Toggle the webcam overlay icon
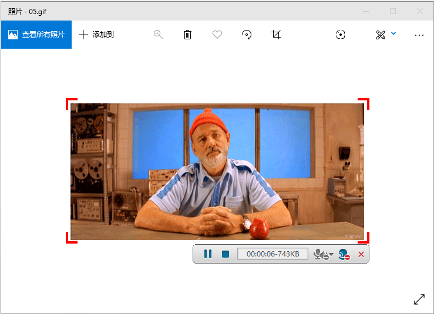 344,254
